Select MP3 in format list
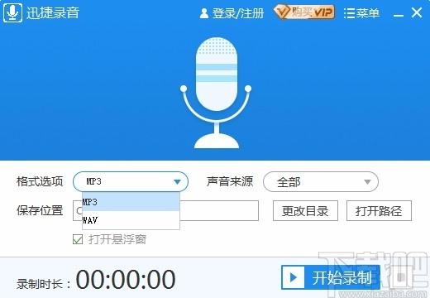The width and height of the screenshot is (430, 298). [131, 202]
